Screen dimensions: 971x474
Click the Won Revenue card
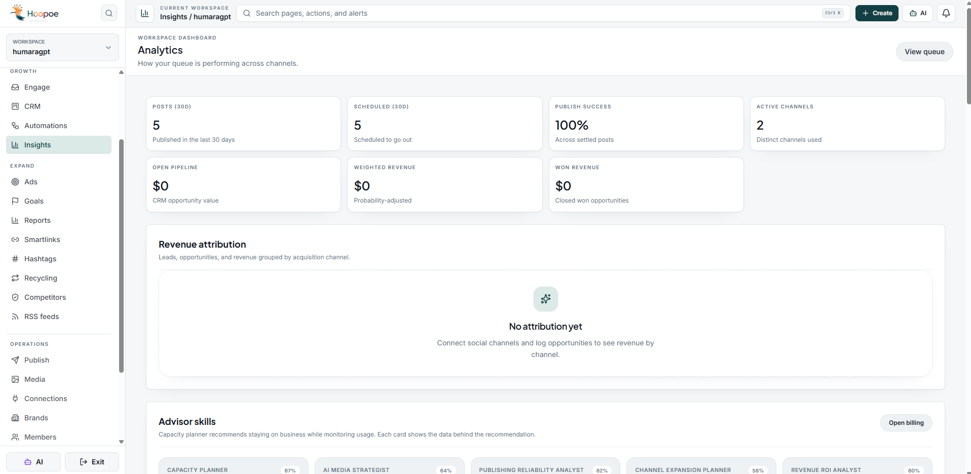pyautogui.click(x=646, y=184)
